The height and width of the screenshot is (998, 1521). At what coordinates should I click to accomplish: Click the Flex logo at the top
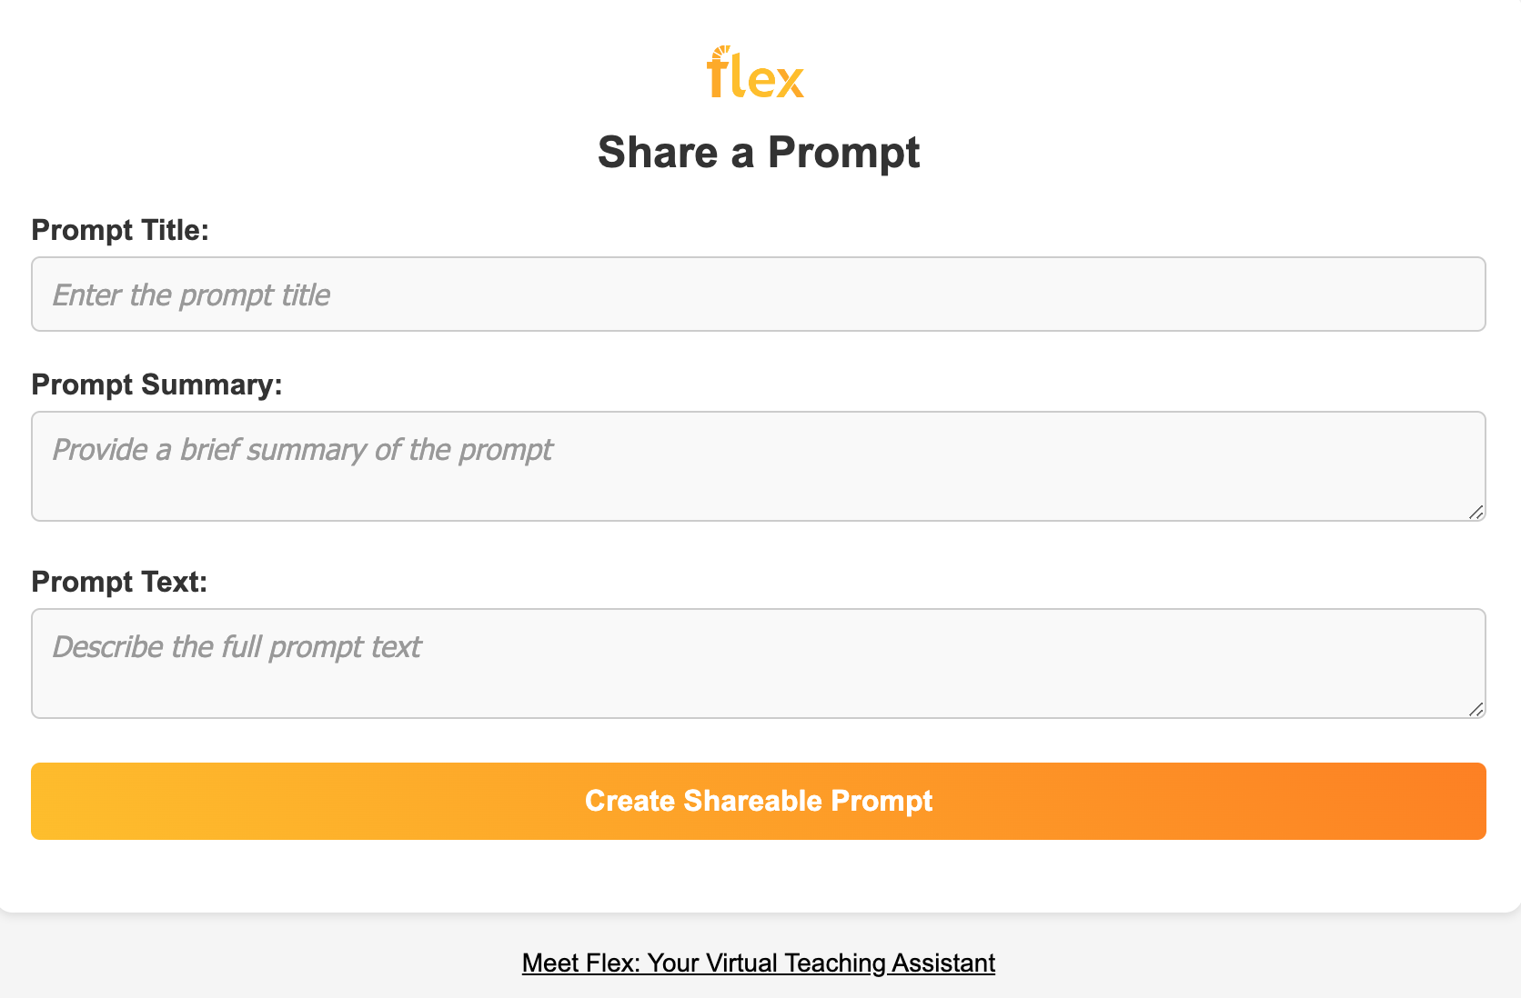pyautogui.click(x=756, y=73)
